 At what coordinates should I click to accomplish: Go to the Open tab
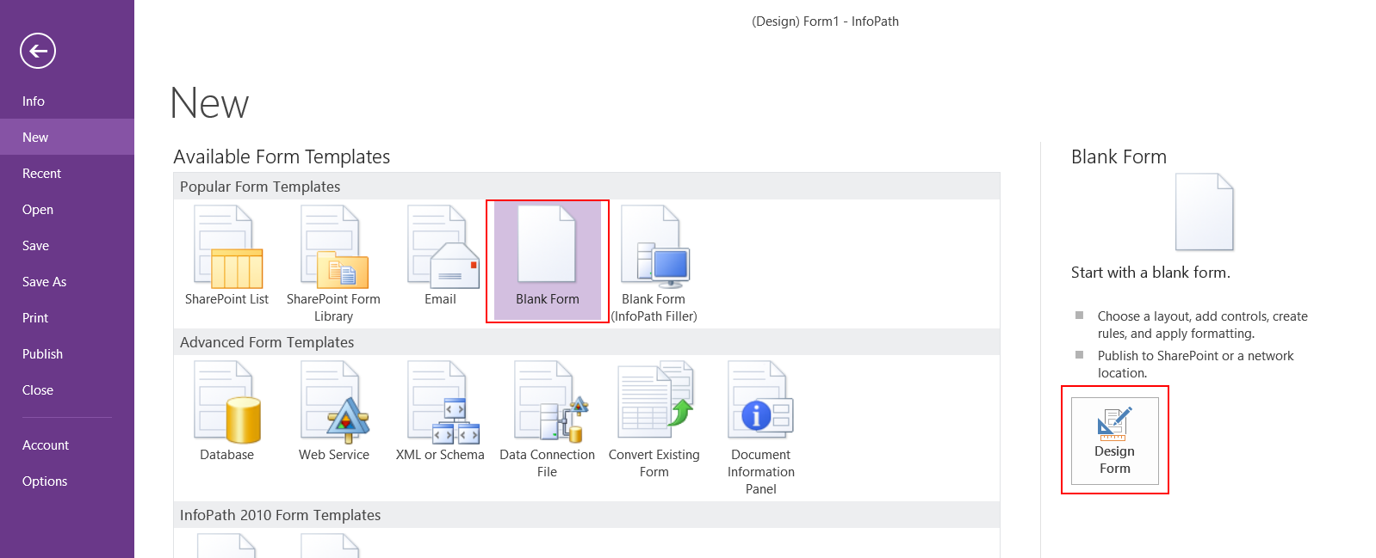(x=67, y=209)
